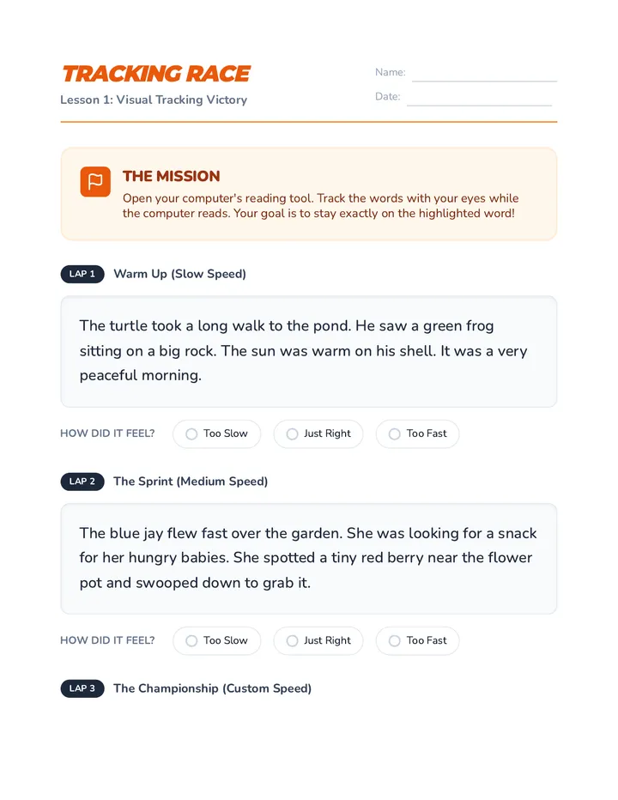Select Too Fast for Lap 1
The image size is (618, 800).
(x=417, y=433)
